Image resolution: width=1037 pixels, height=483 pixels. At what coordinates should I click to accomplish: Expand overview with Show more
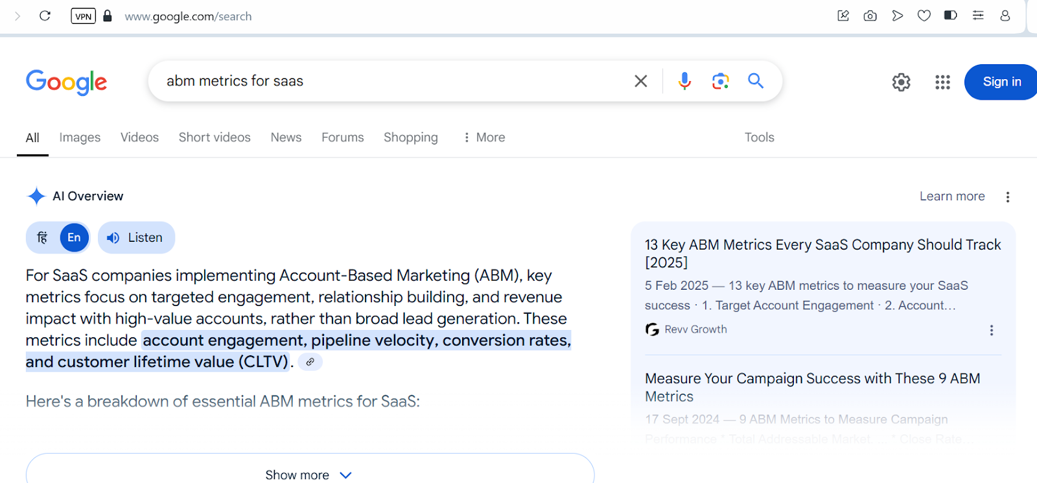coord(310,473)
